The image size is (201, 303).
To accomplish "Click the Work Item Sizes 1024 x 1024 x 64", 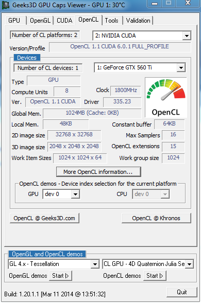I will (80, 158).
